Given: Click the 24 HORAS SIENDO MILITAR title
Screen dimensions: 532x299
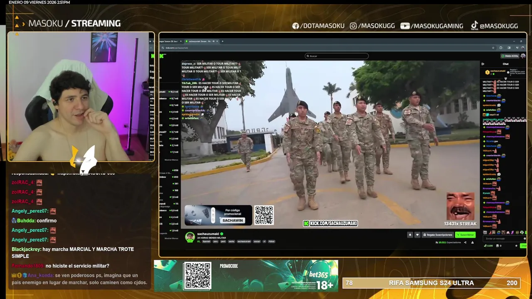Looking at the screenshot, I should pos(212,238).
